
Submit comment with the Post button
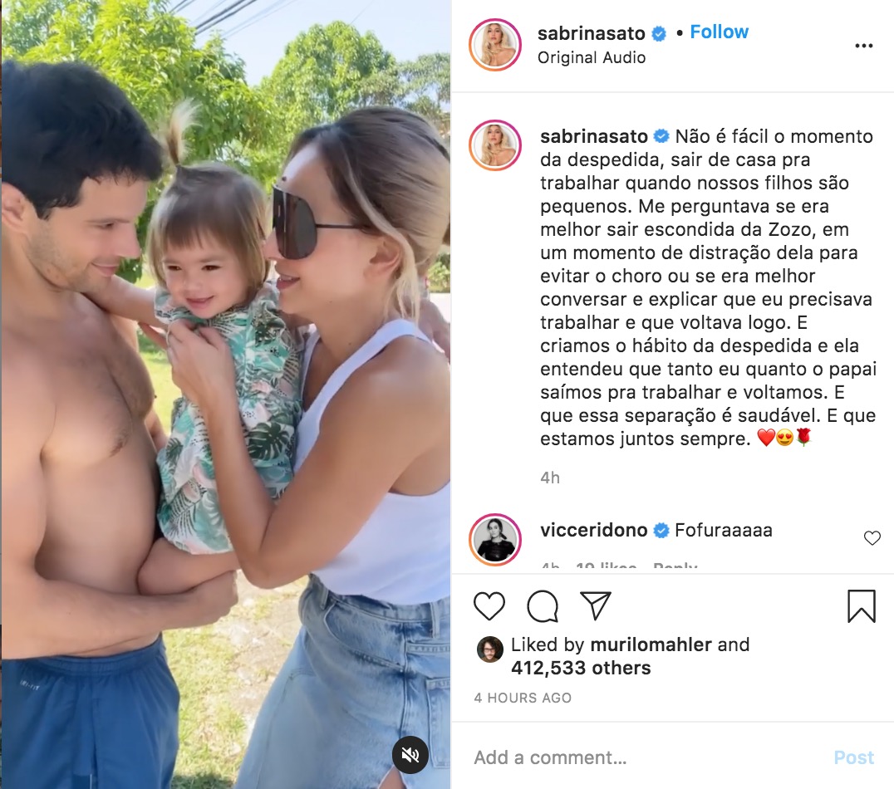pyautogui.click(x=853, y=757)
